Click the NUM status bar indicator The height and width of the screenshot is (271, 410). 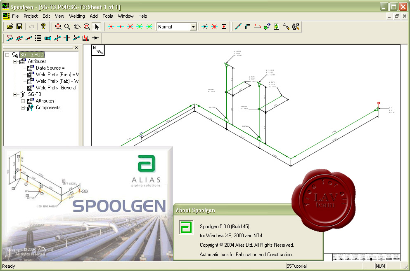tap(380, 266)
